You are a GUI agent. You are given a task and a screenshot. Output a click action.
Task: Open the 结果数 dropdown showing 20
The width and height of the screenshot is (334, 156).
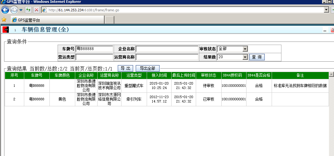[232, 57]
